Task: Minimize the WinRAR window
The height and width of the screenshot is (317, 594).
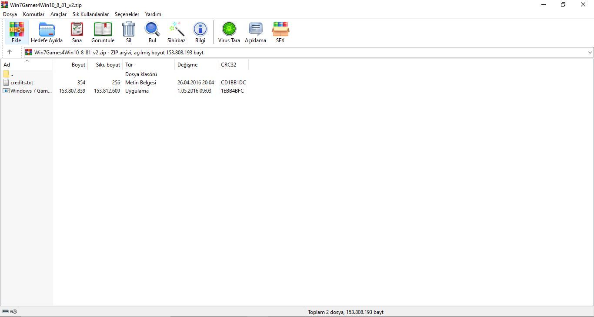Action: pyautogui.click(x=544, y=5)
